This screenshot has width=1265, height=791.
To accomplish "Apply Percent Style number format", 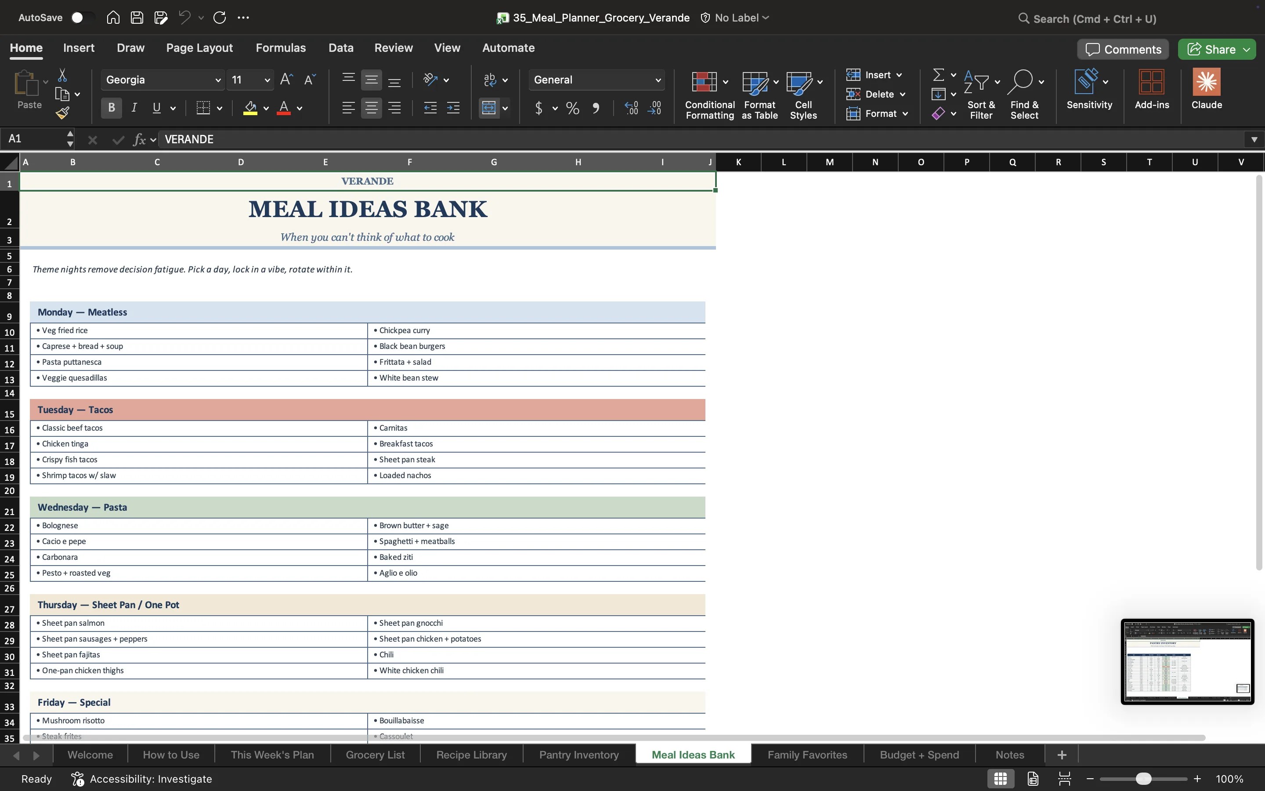I will point(572,108).
